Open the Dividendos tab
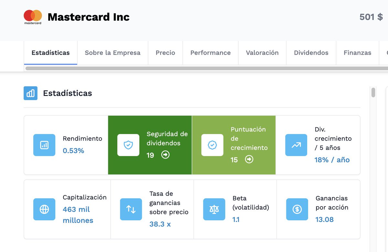Screen dimensions: 388x252 coord(311,53)
